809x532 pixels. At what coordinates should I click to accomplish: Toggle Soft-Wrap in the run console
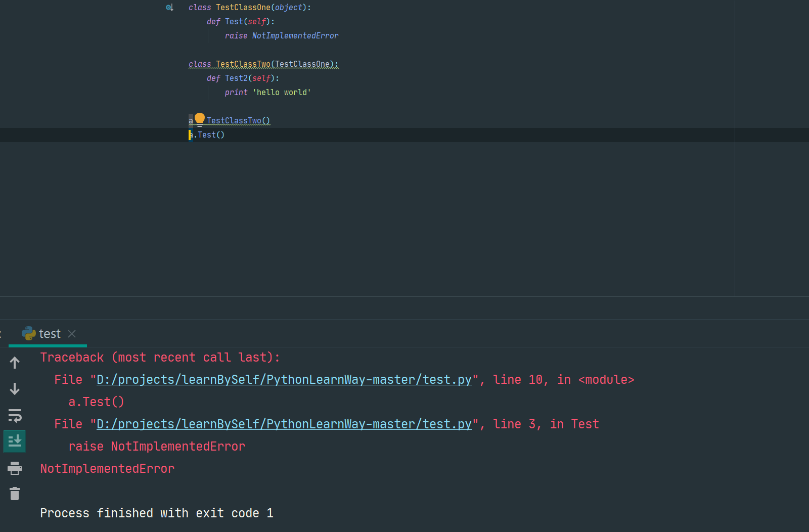pyautogui.click(x=15, y=415)
